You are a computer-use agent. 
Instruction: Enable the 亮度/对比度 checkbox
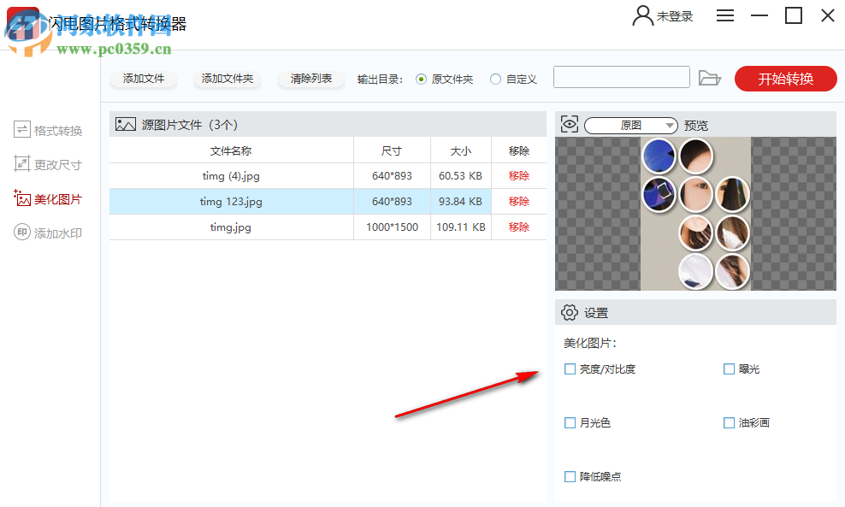coord(570,368)
